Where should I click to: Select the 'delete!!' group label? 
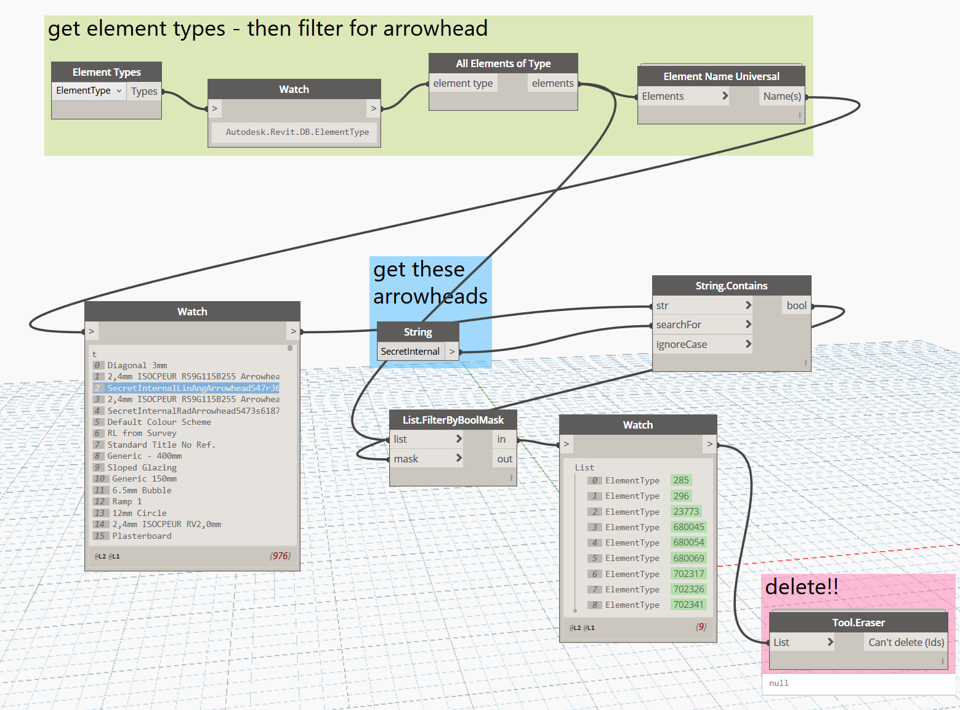pyautogui.click(x=802, y=587)
